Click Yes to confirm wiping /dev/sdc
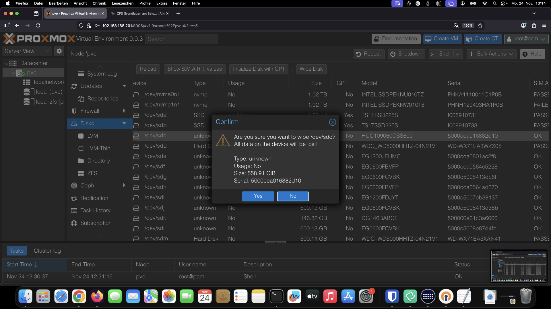Viewport: 551px width, 309px height. click(258, 196)
